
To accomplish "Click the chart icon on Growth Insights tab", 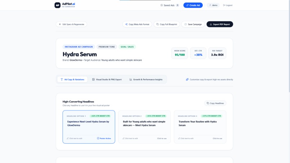I will click(131, 80).
